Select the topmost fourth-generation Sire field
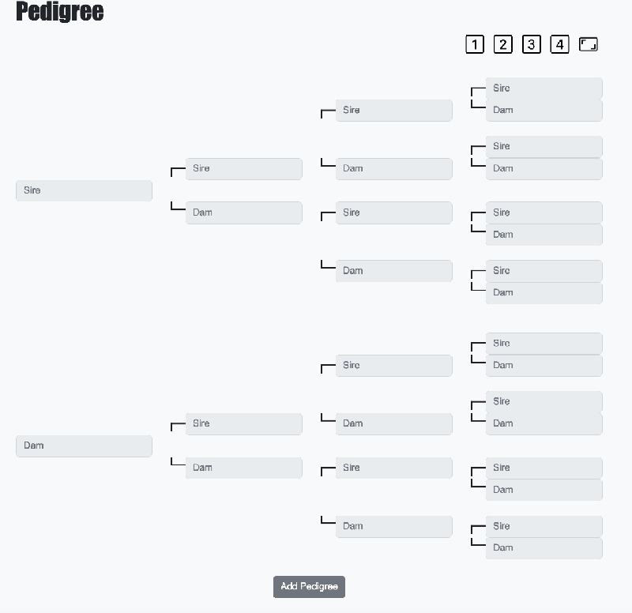Screen dimensions: 632x613 point(544,88)
